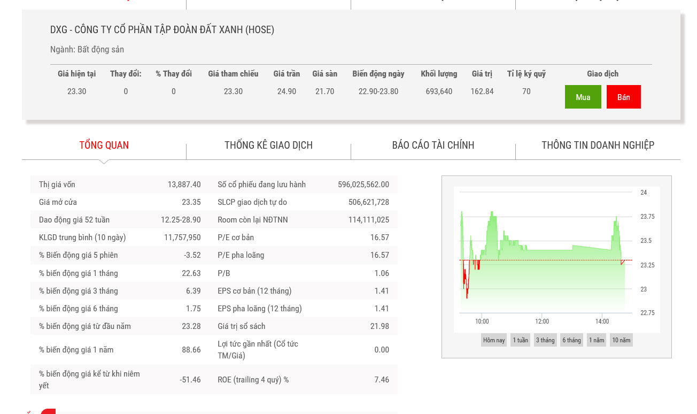Image resolution: width=697 pixels, height=414 pixels.
Task: Select the ROE trailing 4 quý row
Action: tap(303, 380)
